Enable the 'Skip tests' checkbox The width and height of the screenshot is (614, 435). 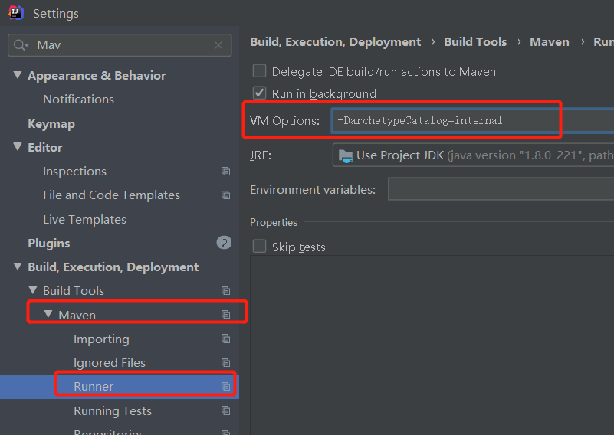[x=259, y=247]
